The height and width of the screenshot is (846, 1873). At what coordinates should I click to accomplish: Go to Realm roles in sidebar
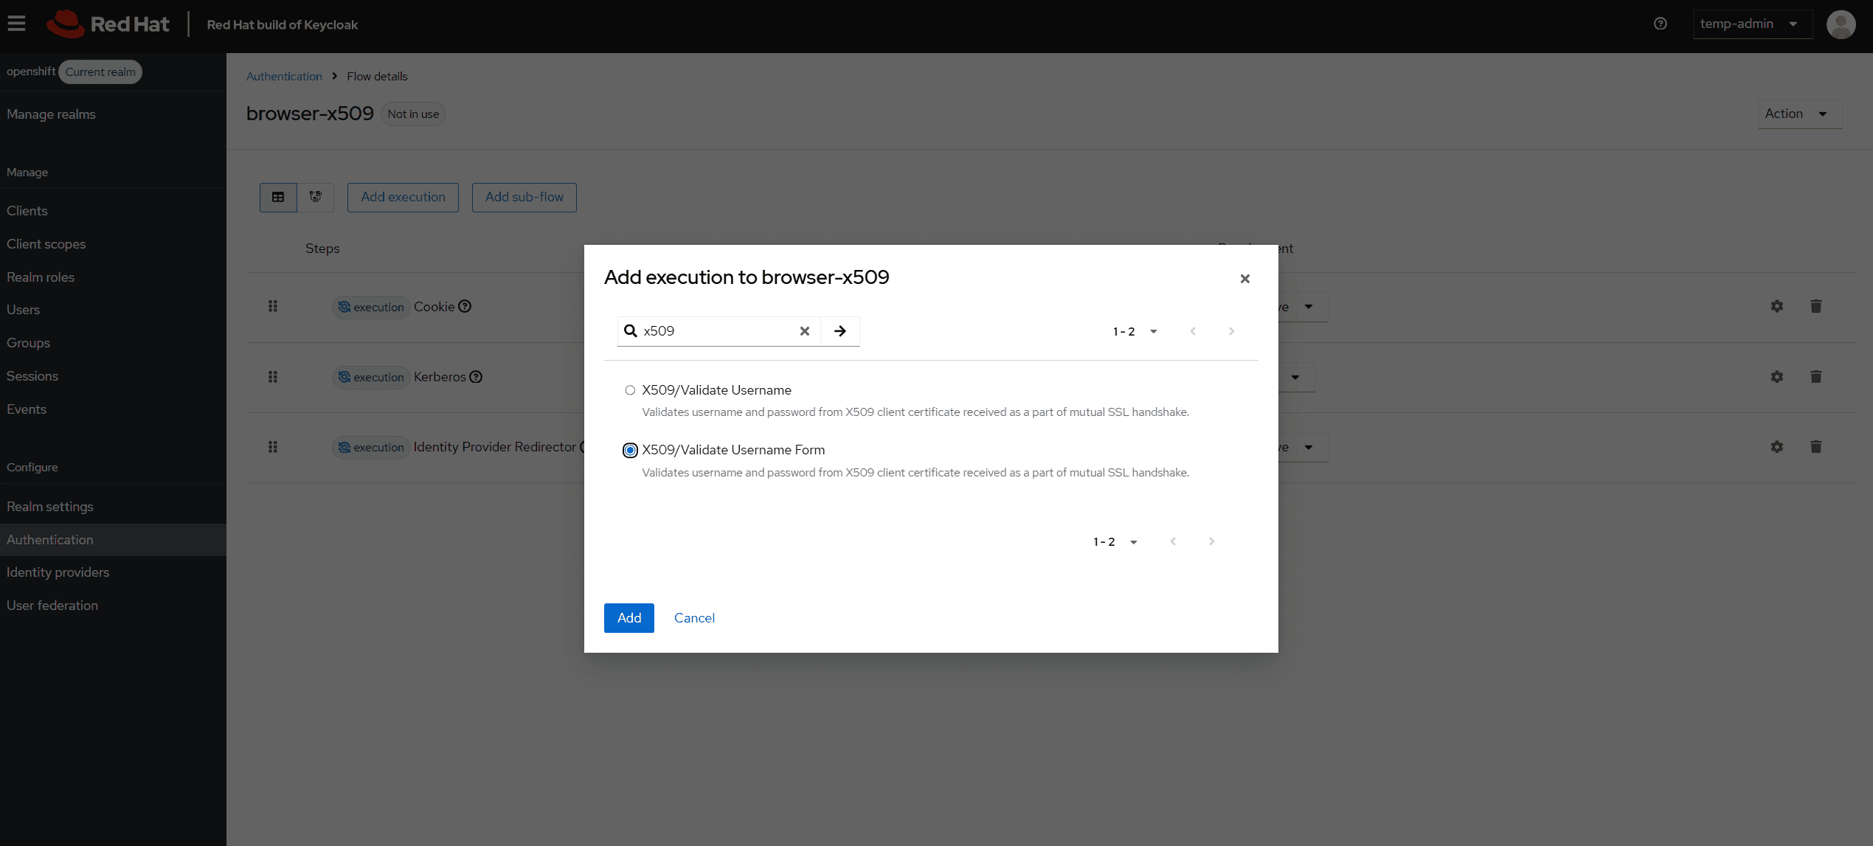tap(41, 277)
